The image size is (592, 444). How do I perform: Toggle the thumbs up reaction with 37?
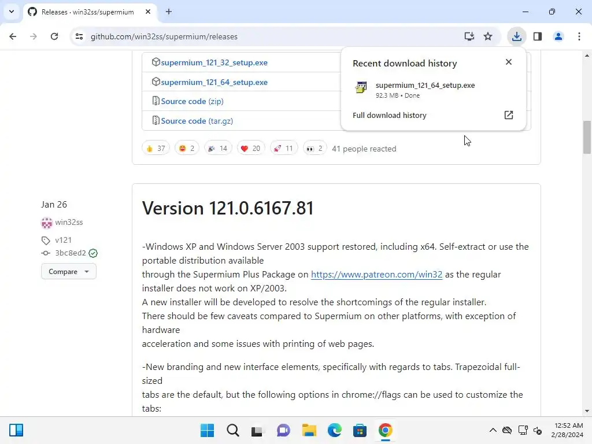click(x=156, y=149)
